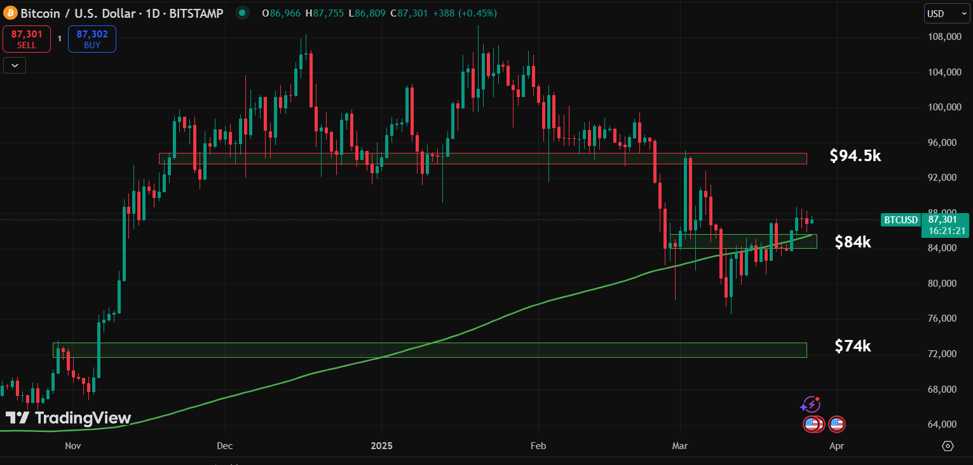Screen dimensions: 973x465
Task: Click the open value O86,966
Action: (x=282, y=13)
